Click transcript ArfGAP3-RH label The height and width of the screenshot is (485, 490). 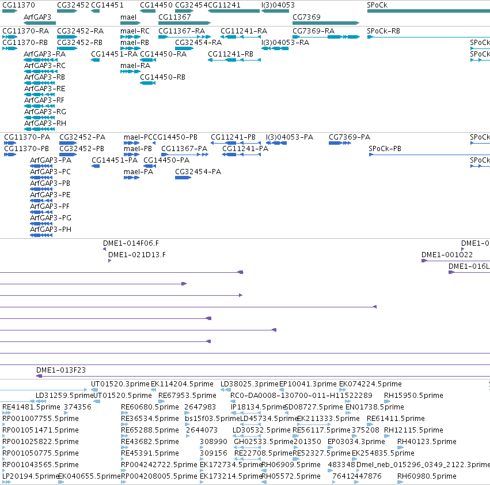pyautogui.click(x=45, y=123)
